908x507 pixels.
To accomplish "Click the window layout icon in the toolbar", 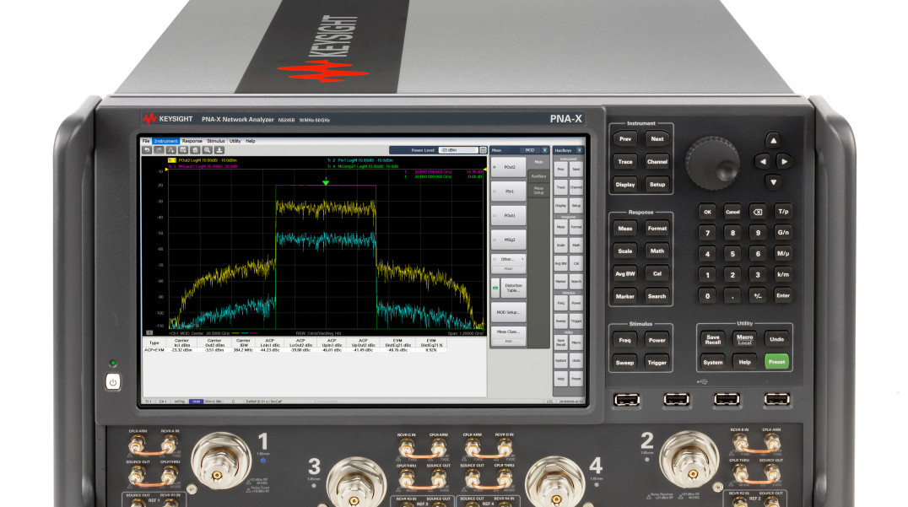I will tap(183, 150).
